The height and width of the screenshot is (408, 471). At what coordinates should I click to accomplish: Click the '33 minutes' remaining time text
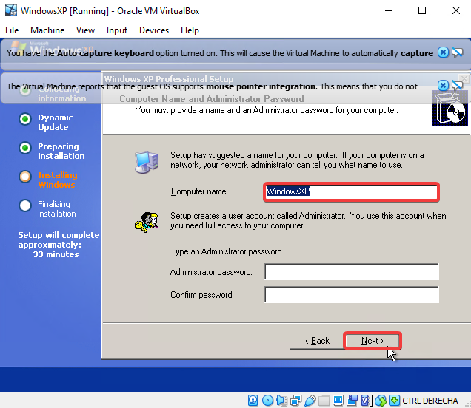click(56, 254)
